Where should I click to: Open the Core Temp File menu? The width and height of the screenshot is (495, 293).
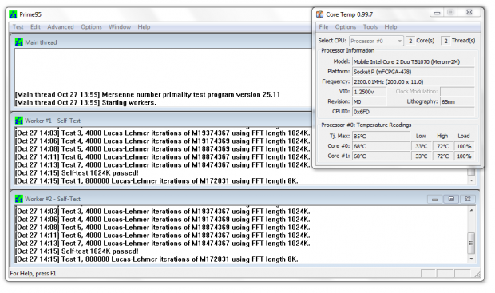click(x=323, y=27)
